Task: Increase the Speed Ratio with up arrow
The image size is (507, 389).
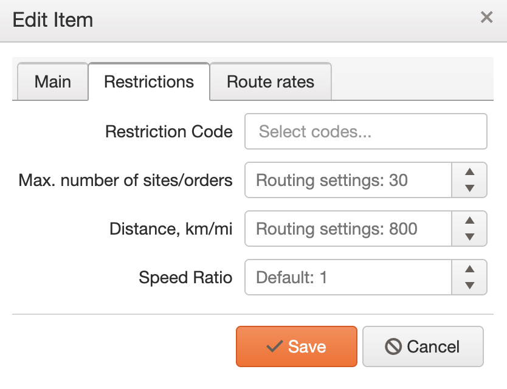Action: click(x=469, y=269)
